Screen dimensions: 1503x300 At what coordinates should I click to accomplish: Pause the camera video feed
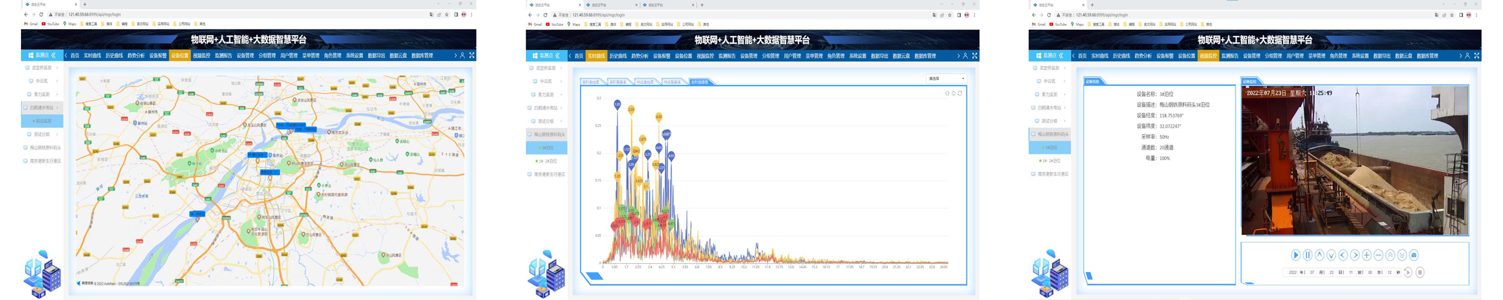pos(1308,255)
